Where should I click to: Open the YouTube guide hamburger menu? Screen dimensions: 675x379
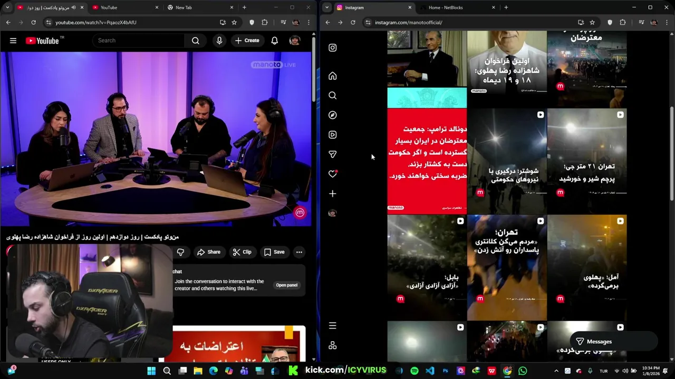[x=13, y=41]
